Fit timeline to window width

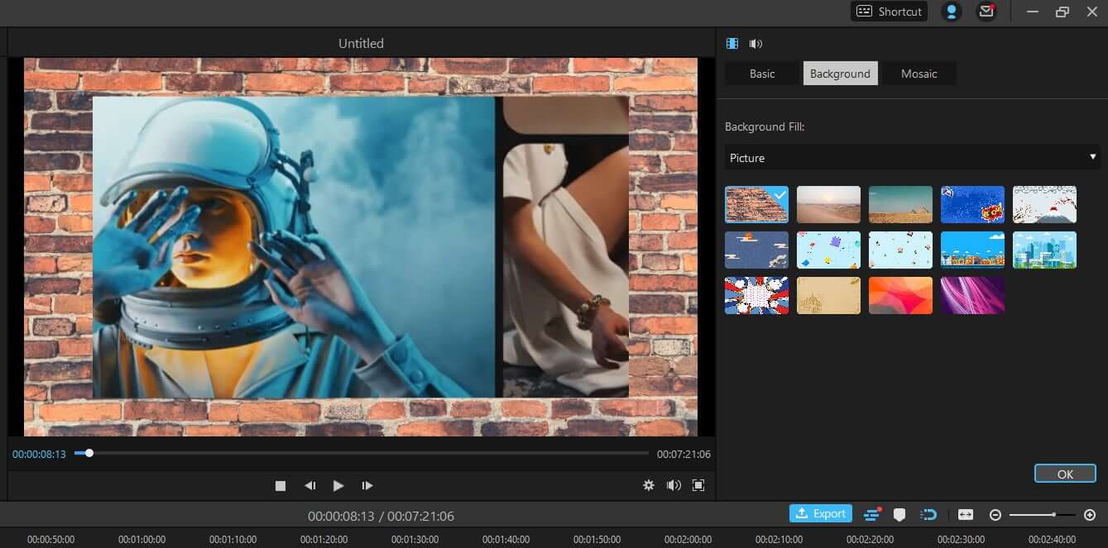(965, 513)
